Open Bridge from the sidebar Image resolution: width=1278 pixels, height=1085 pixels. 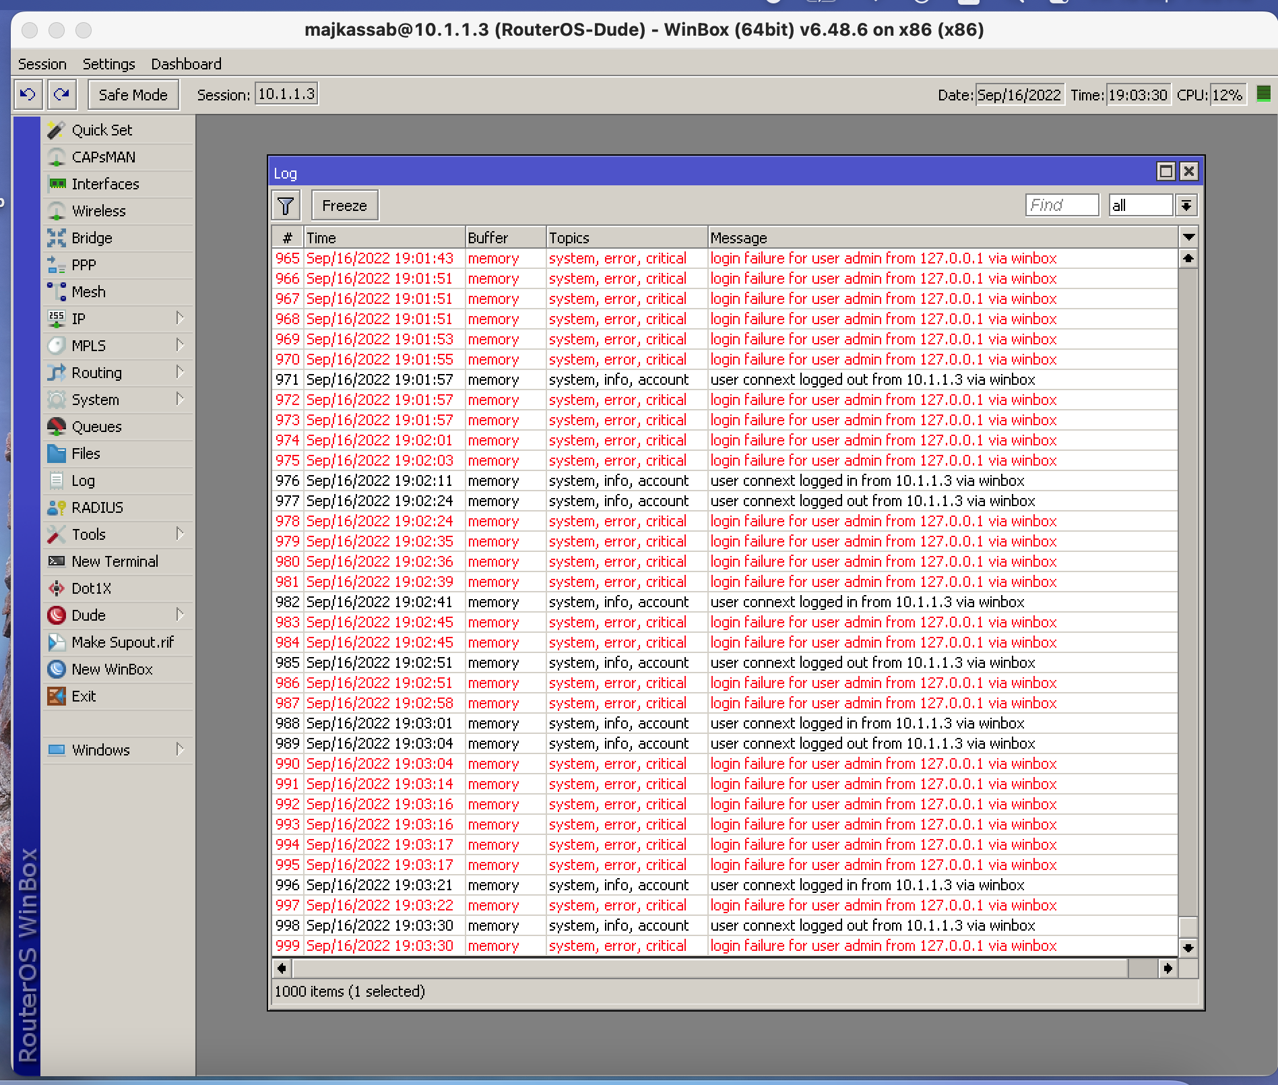click(92, 238)
